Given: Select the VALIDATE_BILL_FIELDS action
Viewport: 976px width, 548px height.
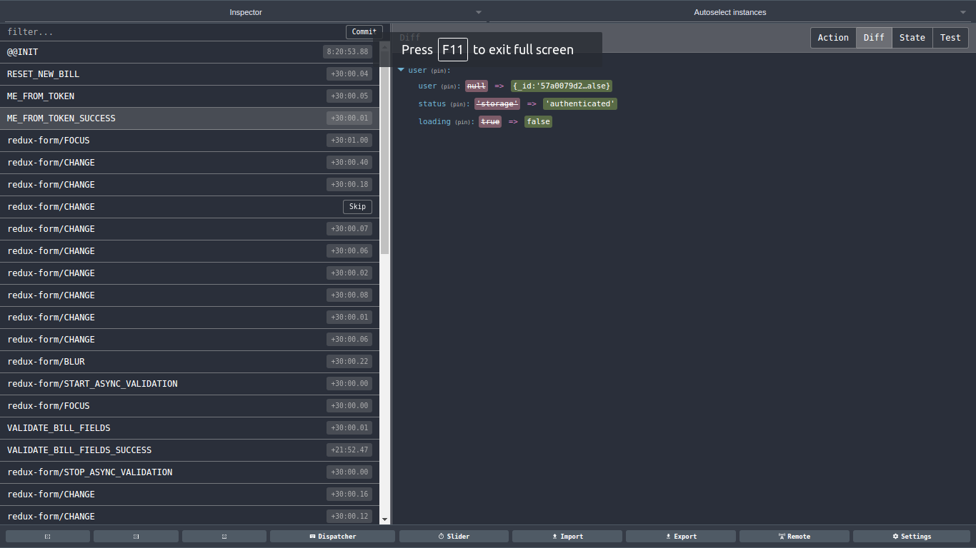Looking at the screenshot, I should tap(189, 428).
